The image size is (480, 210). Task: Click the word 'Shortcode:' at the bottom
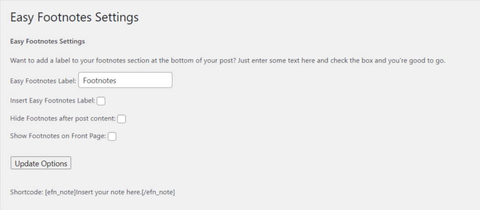27,192
